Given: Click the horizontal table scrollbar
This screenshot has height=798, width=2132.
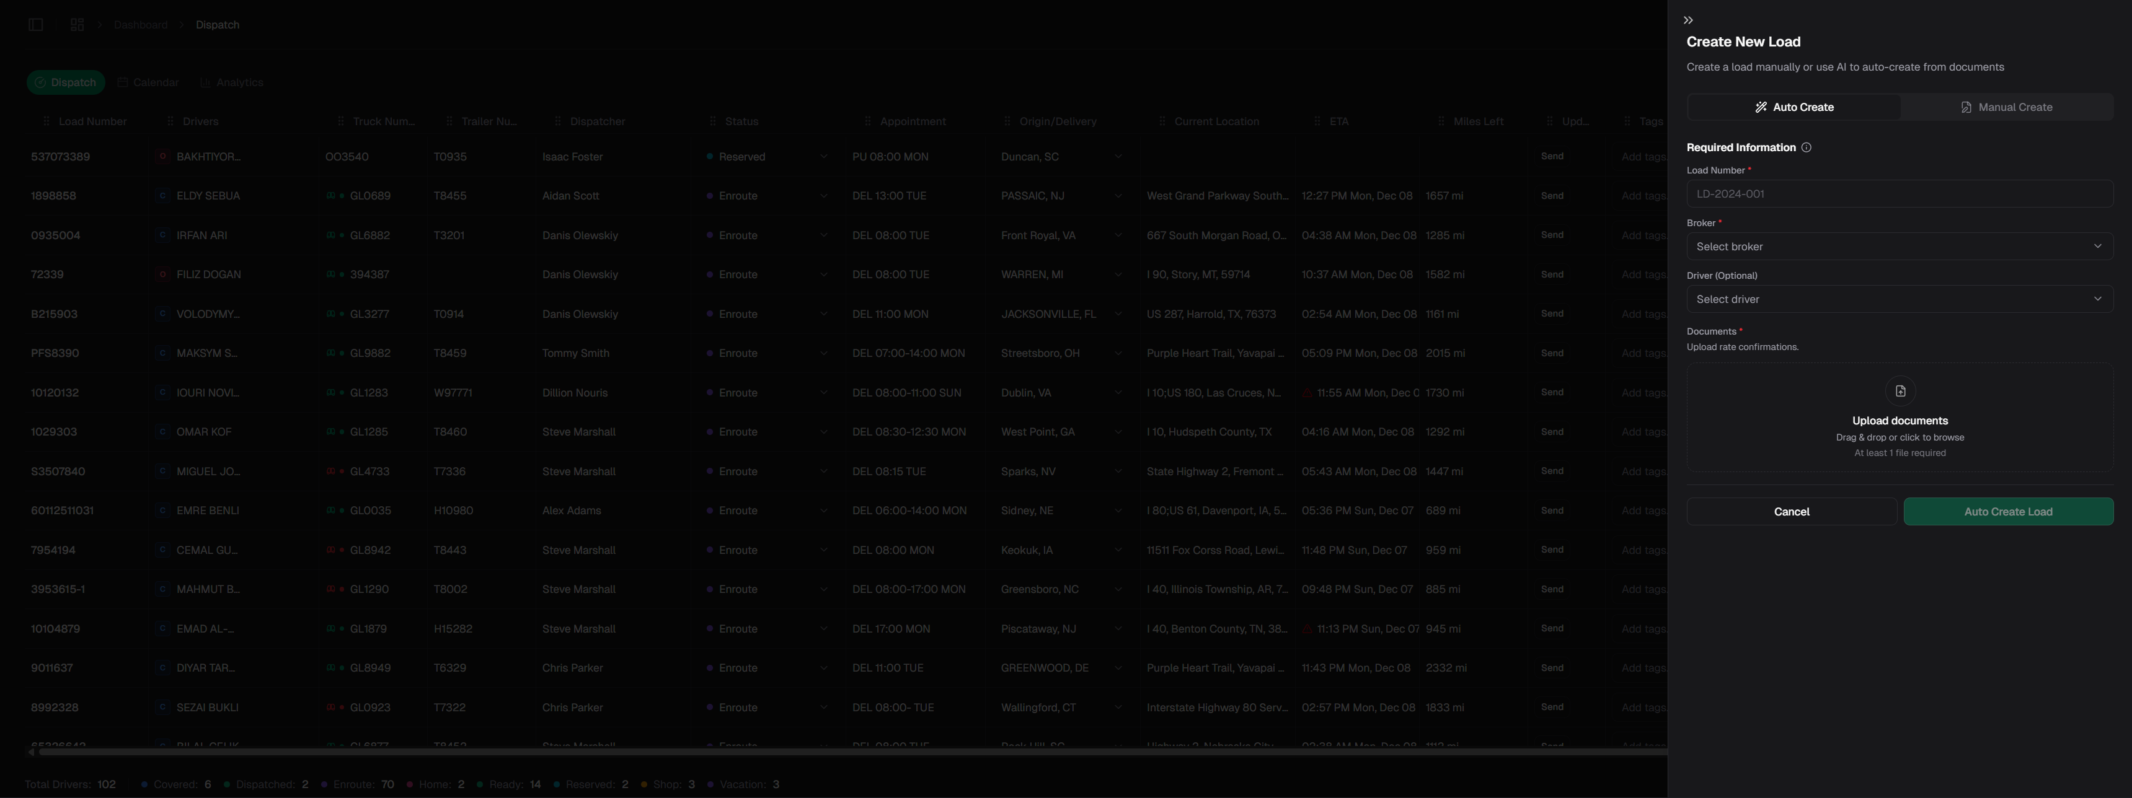Looking at the screenshot, I should click(x=828, y=753).
